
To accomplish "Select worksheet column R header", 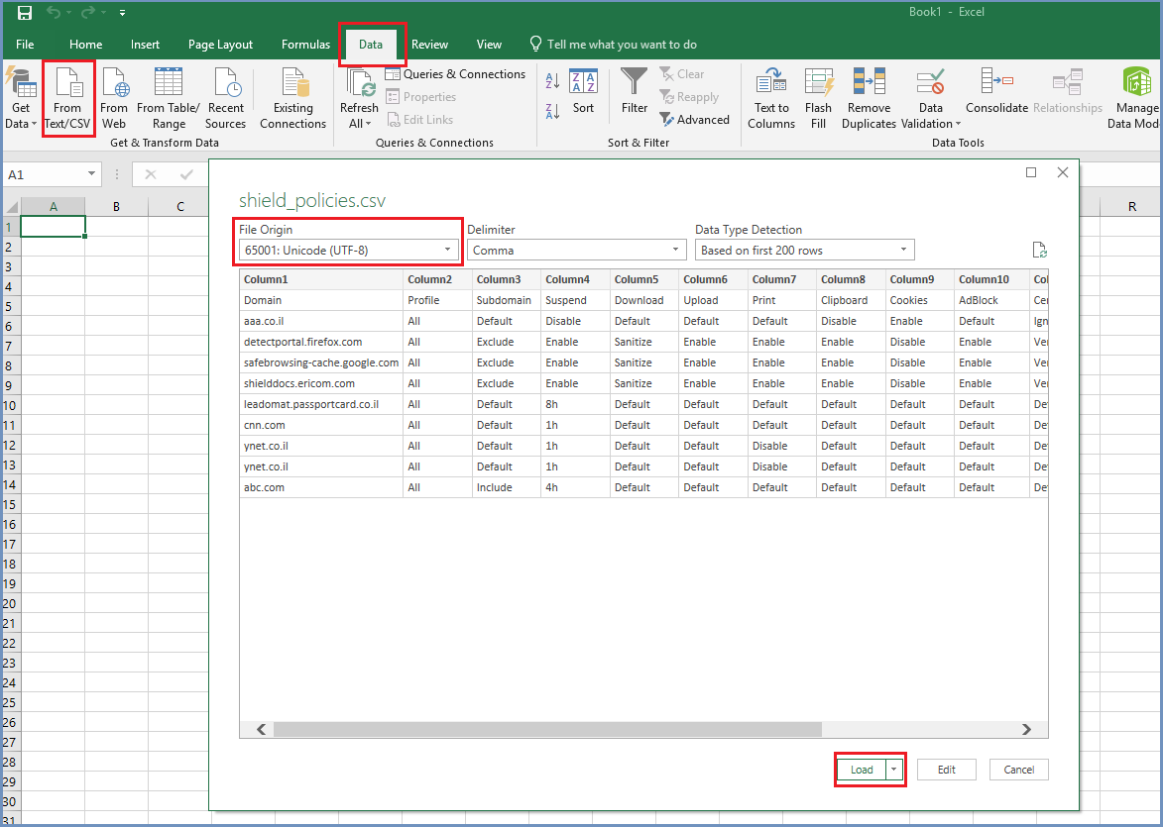I will tap(1132, 207).
